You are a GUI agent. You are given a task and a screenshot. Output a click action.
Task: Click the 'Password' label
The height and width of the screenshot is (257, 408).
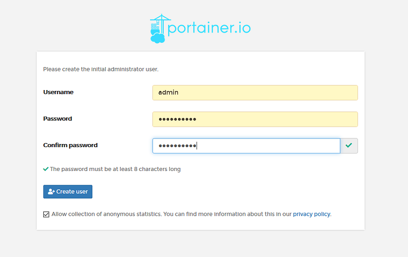pos(58,119)
